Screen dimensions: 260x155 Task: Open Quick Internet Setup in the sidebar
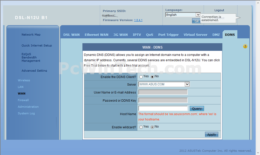pyautogui.click(x=37, y=45)
